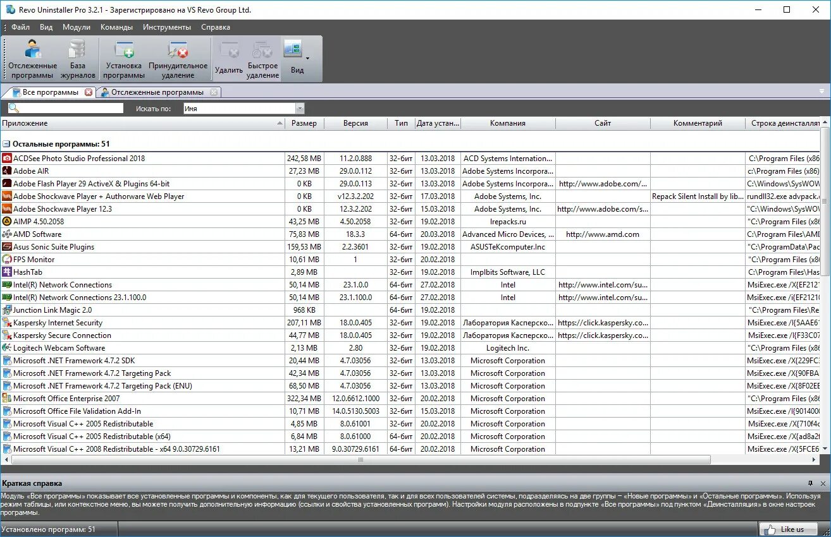The image size is (831, 537).
Task: Click the Forced Uninstall (Принудительное удаление) icon
Action: [x=178, y=59]
